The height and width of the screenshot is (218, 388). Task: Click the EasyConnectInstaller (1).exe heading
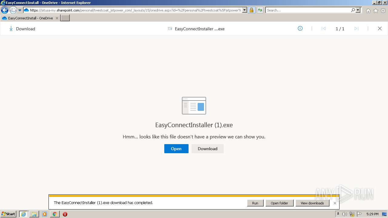194,125
